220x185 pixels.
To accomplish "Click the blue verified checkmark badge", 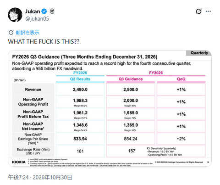I will pos(44,11).
